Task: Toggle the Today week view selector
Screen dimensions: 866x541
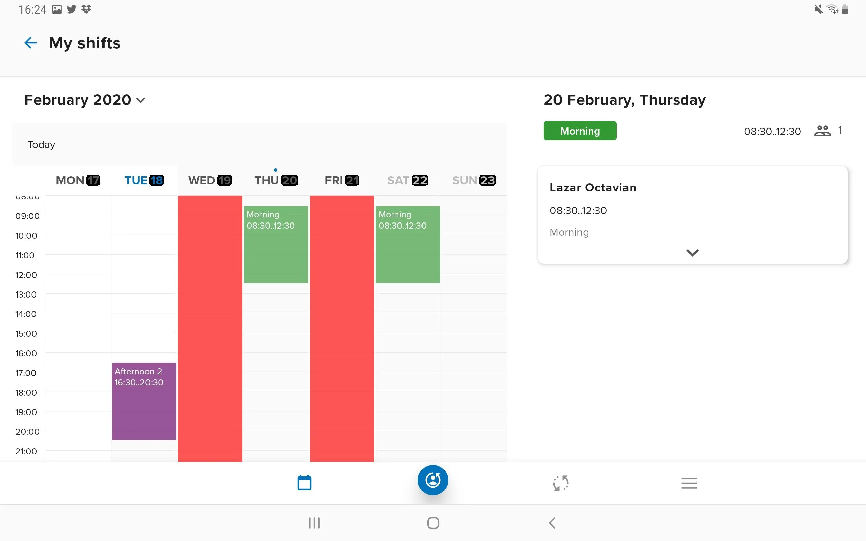Action: click(x=41, y=145)
